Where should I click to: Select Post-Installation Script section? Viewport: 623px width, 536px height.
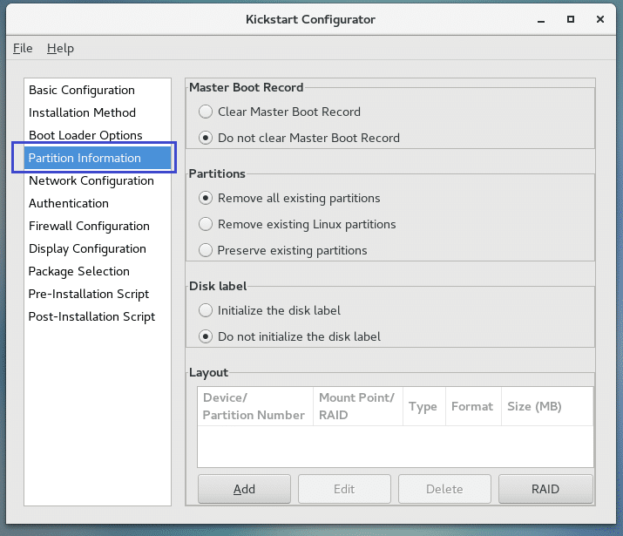(91, 316)
